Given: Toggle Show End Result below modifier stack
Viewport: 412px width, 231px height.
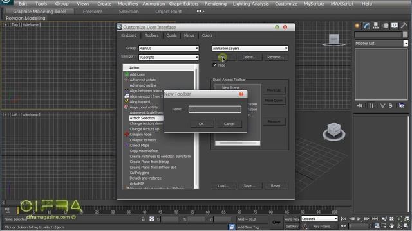Looking at the screenshot, I should pos(371,105).
